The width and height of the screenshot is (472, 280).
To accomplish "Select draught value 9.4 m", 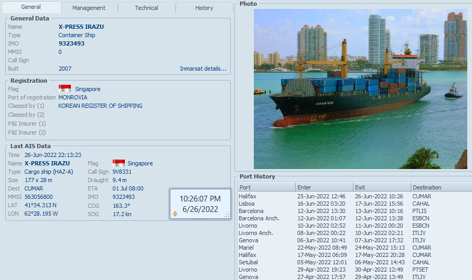I will (x=120, y=180).
